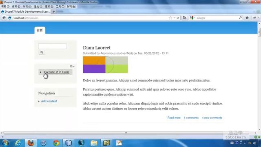Click the Drupal site icon in address bar
Viewport: 261px width, 147px height.
[10, 18]
